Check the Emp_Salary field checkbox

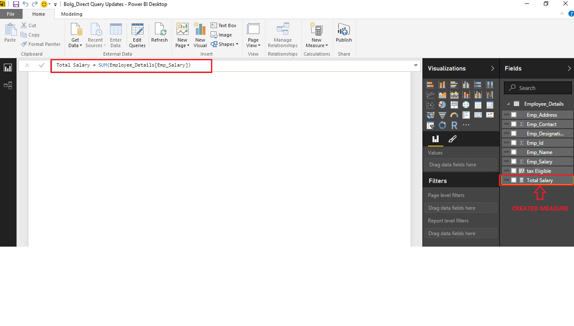coord(514,162)
